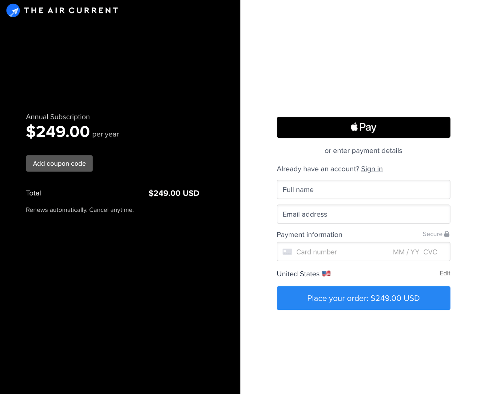Click the United States flag icon

[327, 274]
